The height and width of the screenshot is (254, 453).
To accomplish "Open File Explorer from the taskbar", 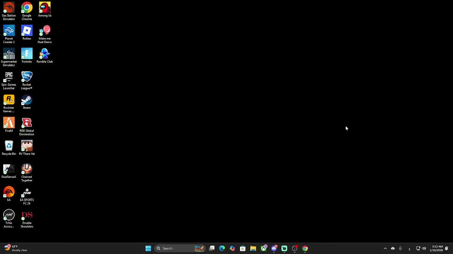I will tap(253, 248).
